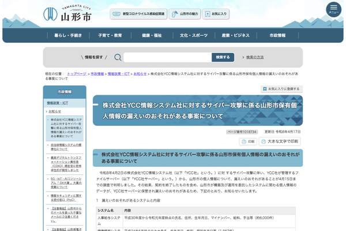346x231 pixels.
Task: Go to 情報政策・ICT breadcrumb link
Action: [x=119, y=74]
